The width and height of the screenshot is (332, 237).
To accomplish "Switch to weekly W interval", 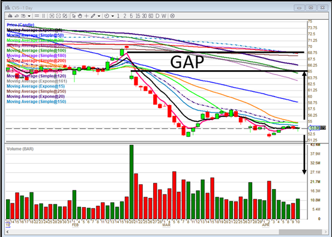I will (164, 16).
